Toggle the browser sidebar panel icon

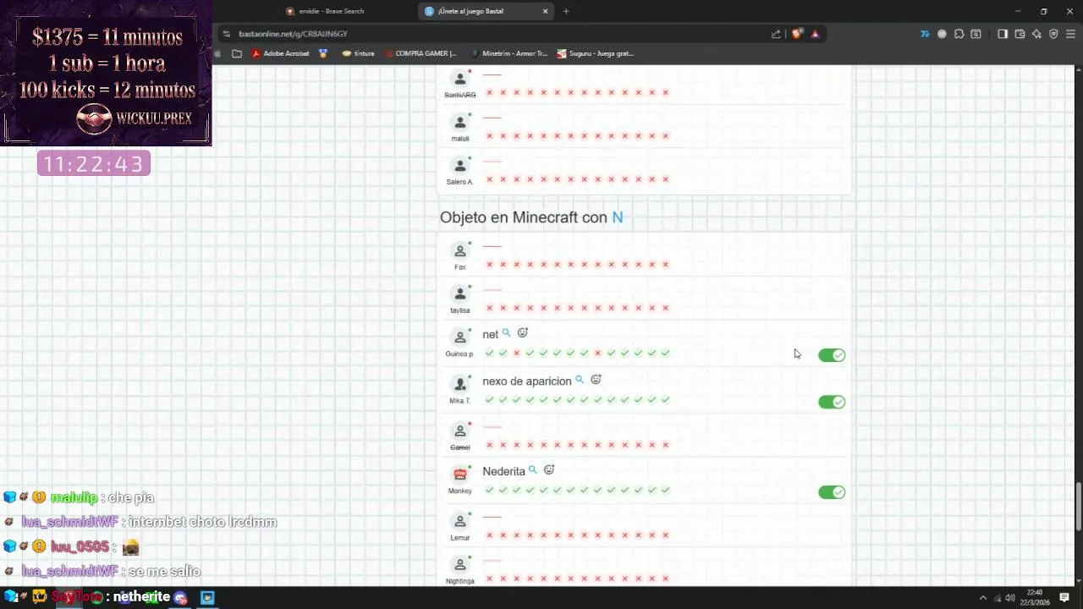[1003, 34]
